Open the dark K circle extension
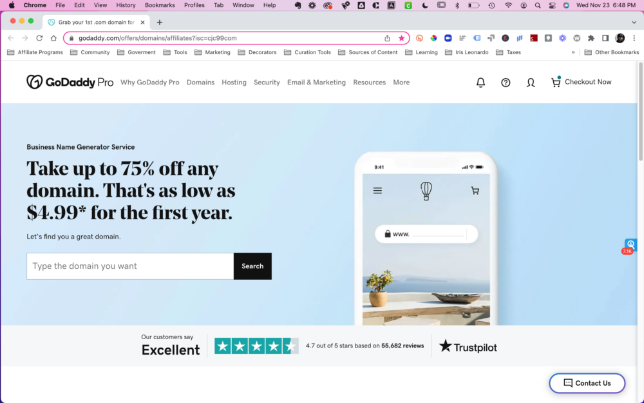 coord(505,38)
